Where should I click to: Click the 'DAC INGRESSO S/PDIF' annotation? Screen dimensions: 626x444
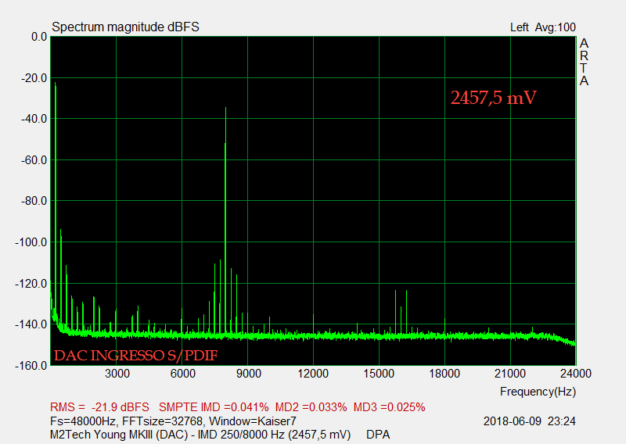[135, 355]
